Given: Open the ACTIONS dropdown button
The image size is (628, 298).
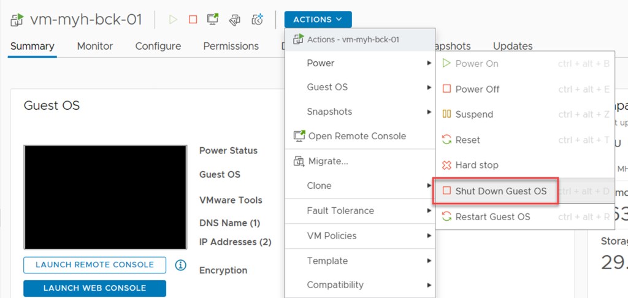Looking at the screenshot, I should click(318, 20).
